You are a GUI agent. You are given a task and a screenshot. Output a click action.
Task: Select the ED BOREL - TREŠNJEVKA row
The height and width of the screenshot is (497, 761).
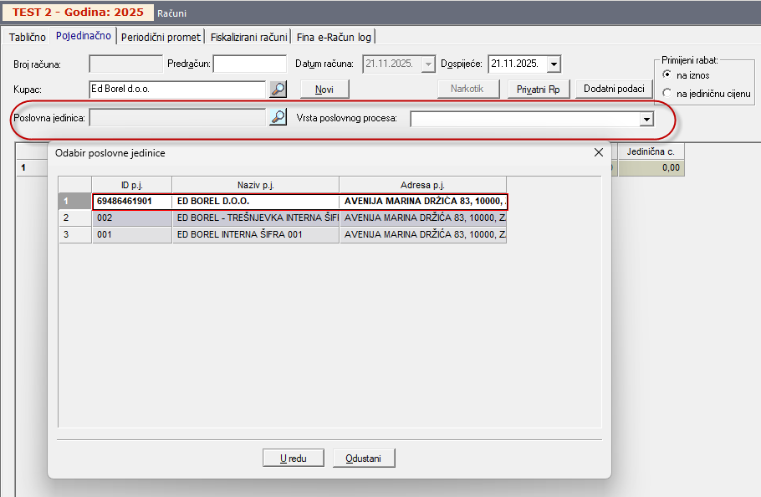(254, 218)
